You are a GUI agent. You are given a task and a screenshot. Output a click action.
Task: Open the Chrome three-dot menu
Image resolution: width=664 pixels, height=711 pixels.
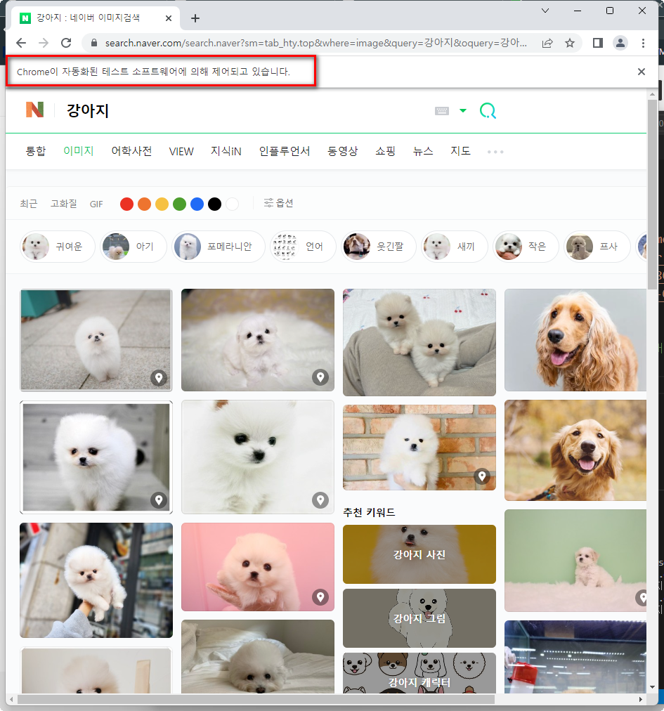point(644,42)
